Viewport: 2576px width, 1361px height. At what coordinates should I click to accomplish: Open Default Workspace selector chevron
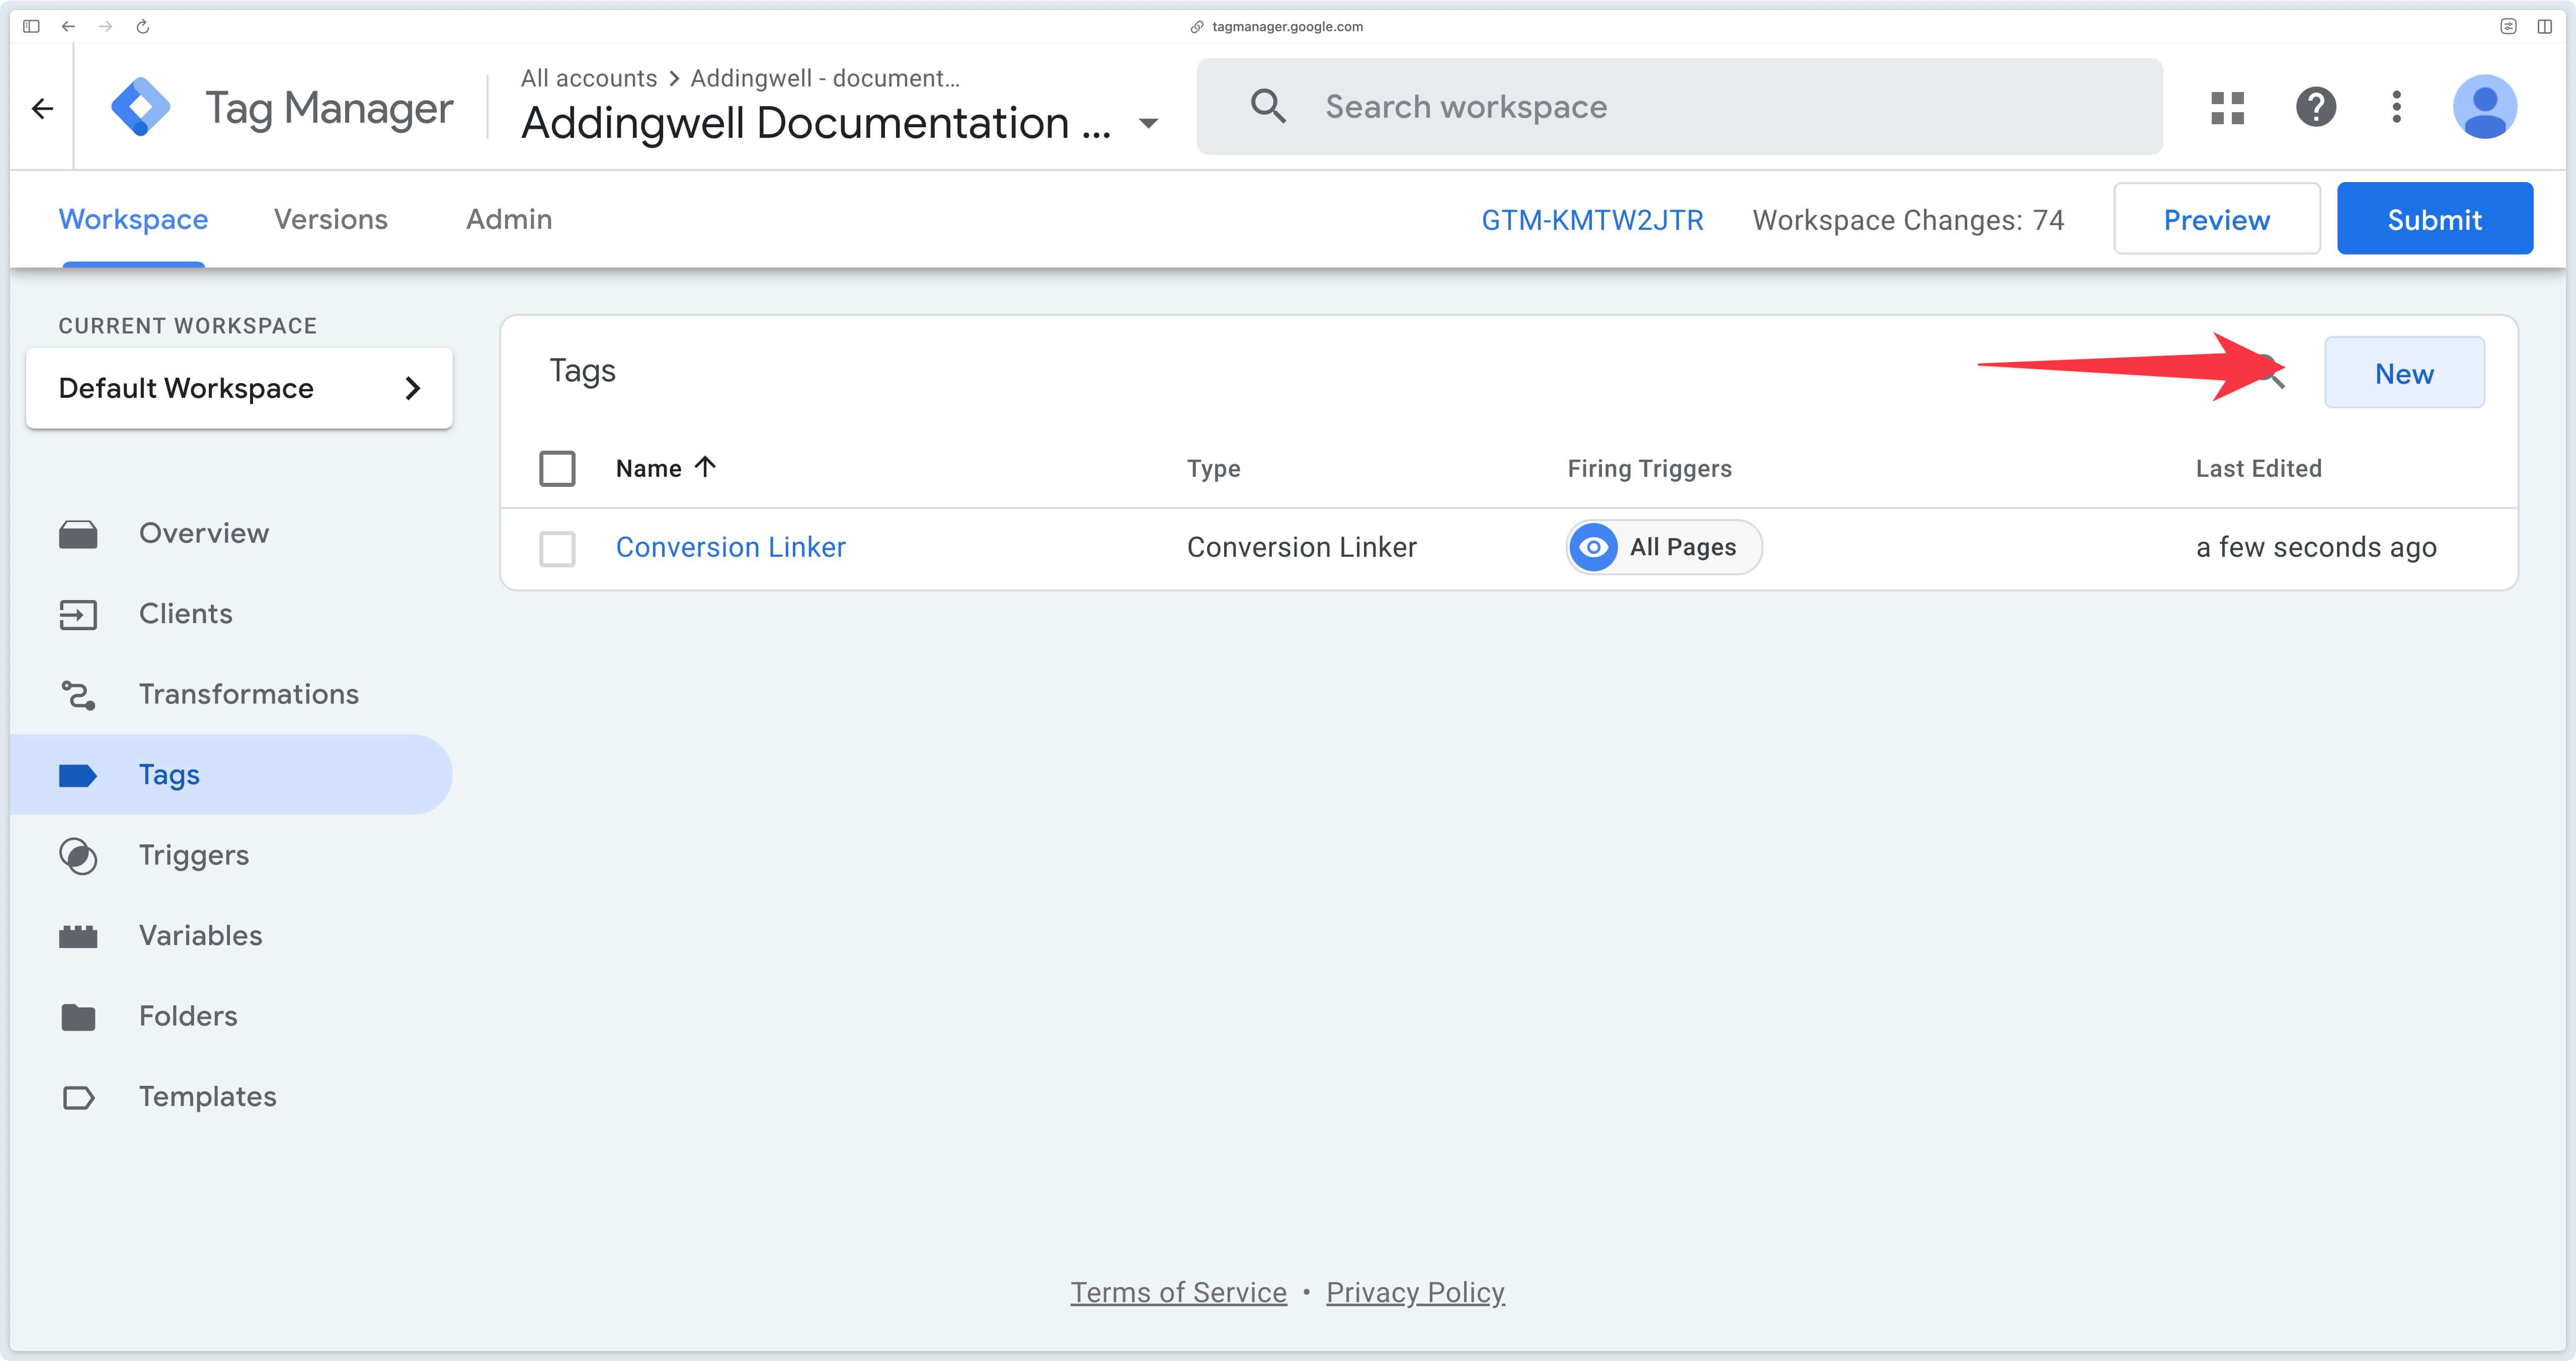click(413, 388)
